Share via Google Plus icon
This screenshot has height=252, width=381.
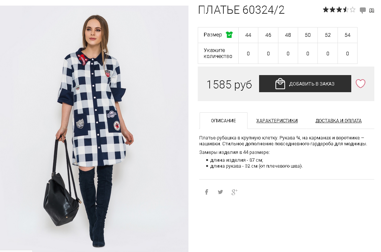click(x=234, y=192)
